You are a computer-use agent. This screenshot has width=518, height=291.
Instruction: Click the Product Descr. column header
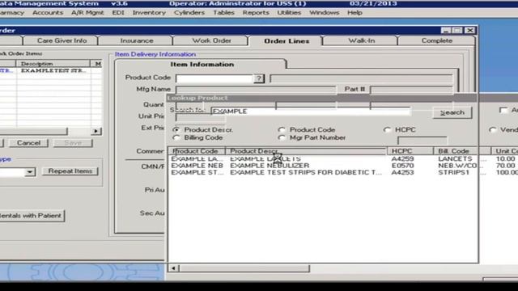306,151
